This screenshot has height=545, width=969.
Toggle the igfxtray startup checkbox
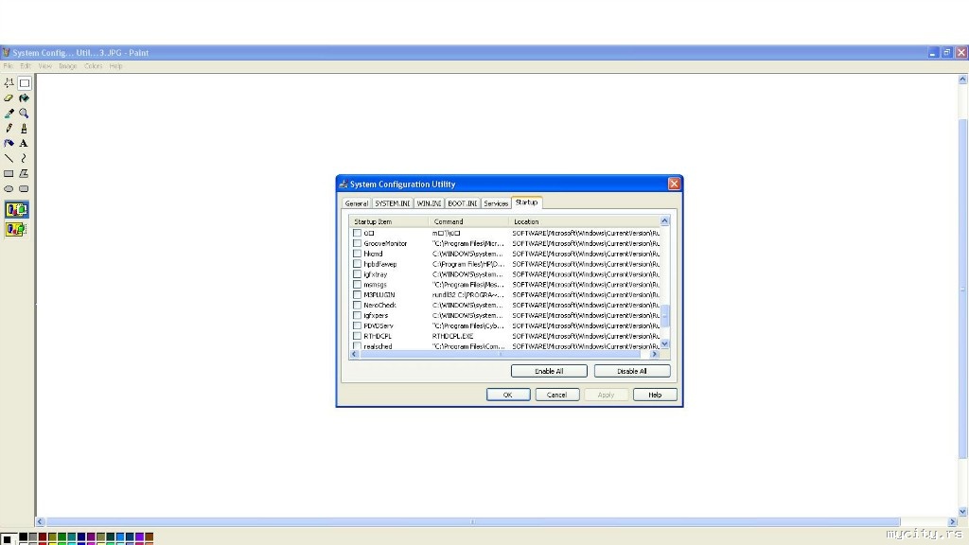[357, 274]
